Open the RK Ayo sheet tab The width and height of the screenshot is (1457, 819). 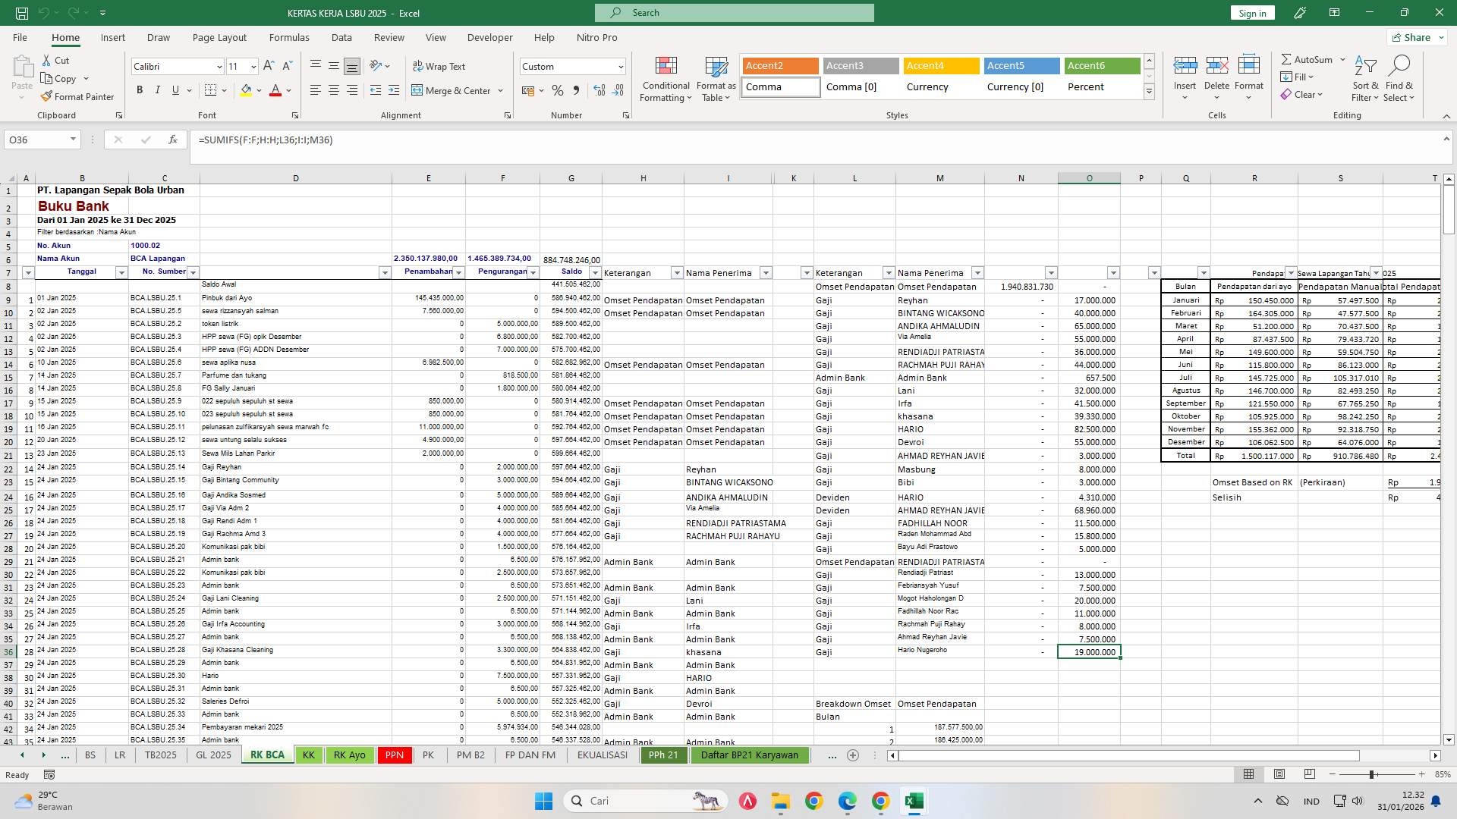[x=349, y=755]
